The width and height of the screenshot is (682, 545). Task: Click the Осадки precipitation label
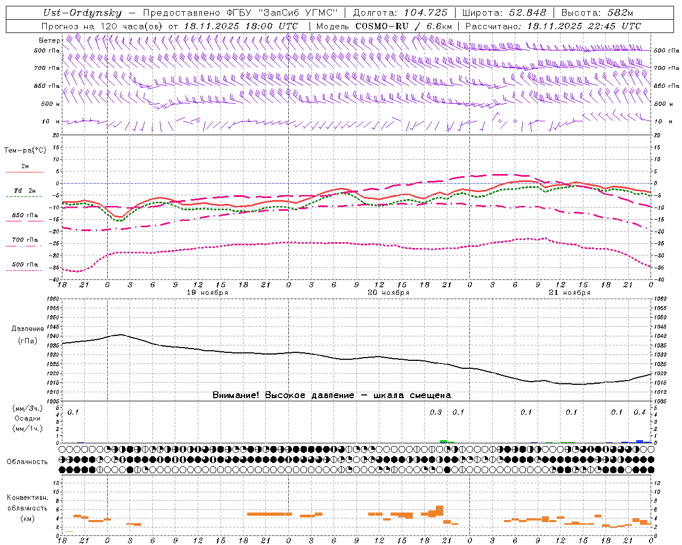point(28,418)
